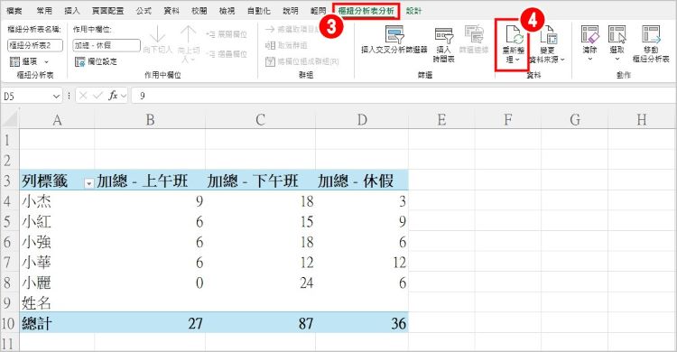Click 篩選連線 filter connections icon

tap(474, 34)
